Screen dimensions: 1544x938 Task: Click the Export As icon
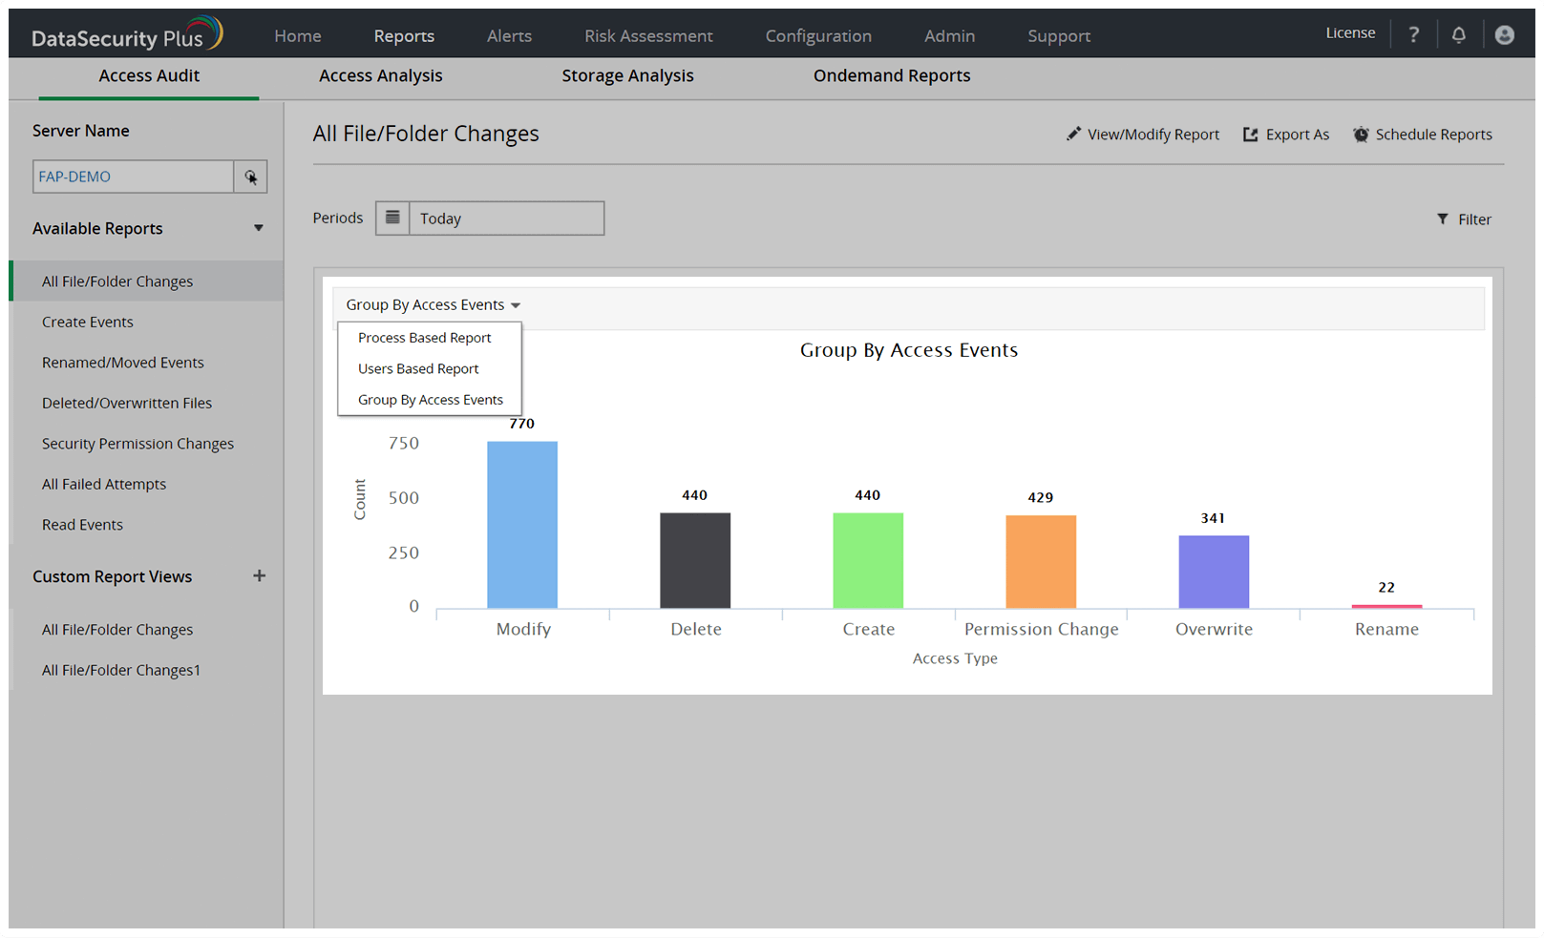[x=1250, y=134]
